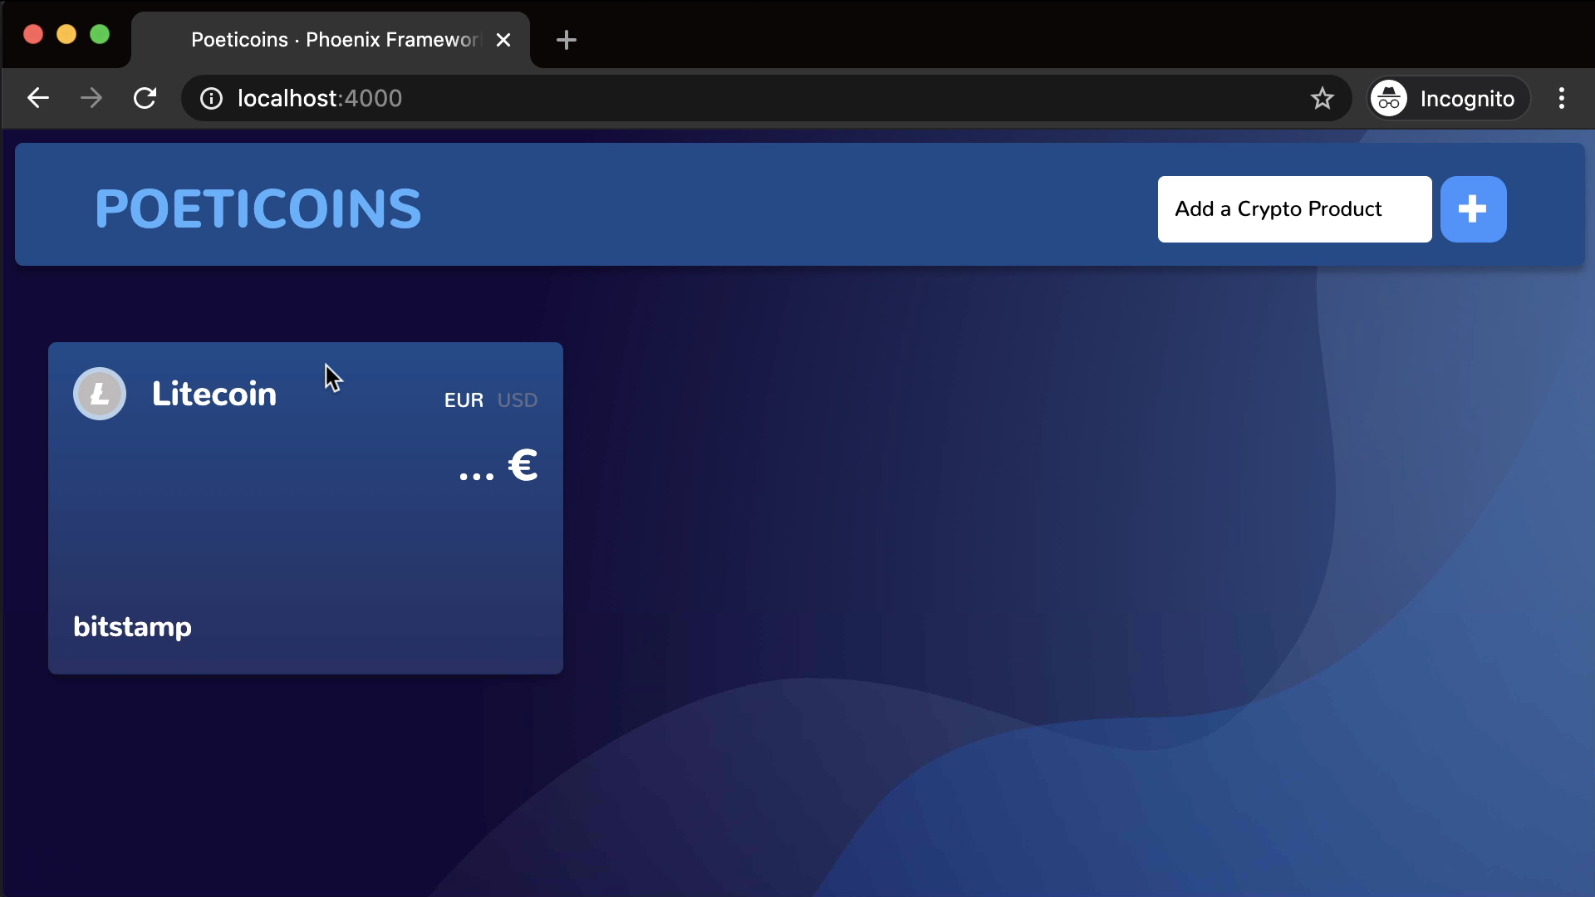Open Add a Crypto Product dropdown
The height and width of the screenshot is (897, 1595).
tap(1295, 208)
